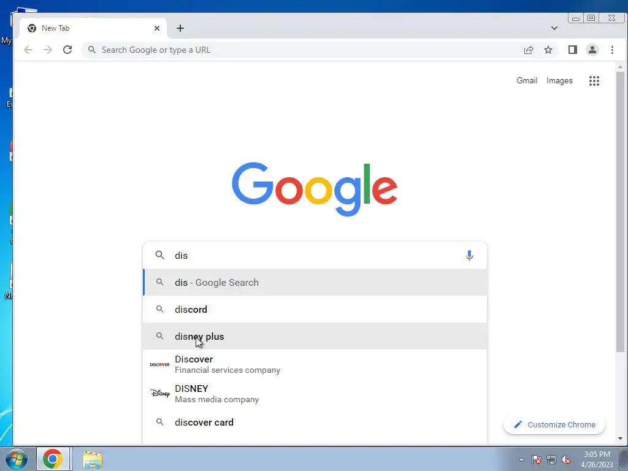Click the Show desktop button
628x471 pixels.
click(x=623, y=459)
